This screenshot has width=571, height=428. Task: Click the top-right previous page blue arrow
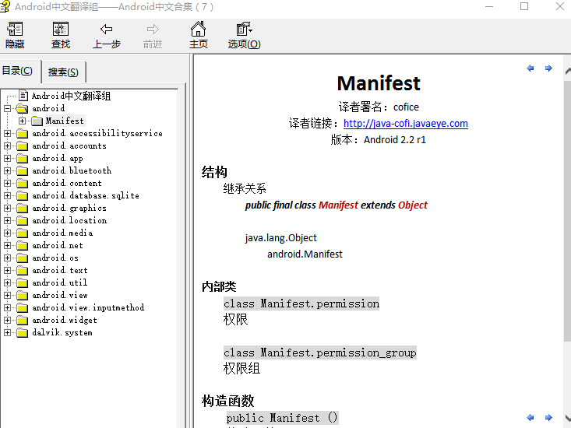(530, 68)
